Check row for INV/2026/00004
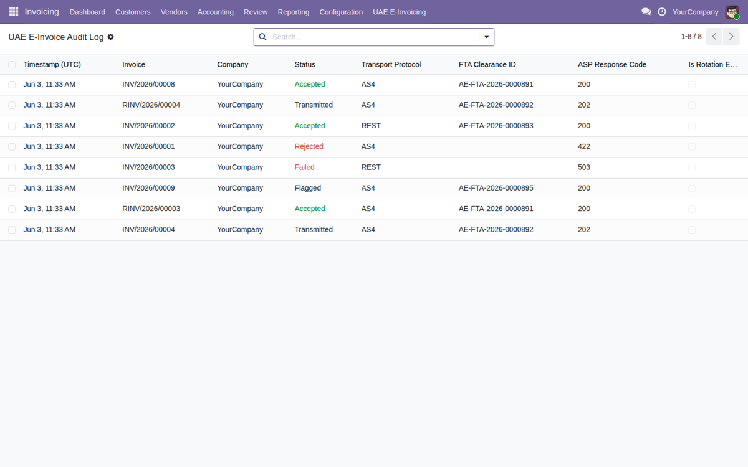Screen dimensions: 748x467 [x=12, y=230]
